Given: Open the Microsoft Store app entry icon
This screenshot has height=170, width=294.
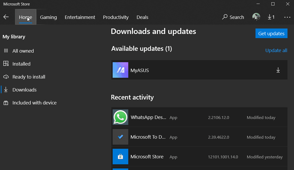Looking at the screenshot, I should [x=120, y=157].
